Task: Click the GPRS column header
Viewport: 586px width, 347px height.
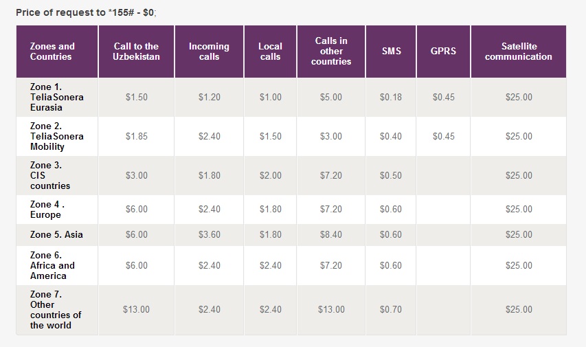Action: coord(443,52)
